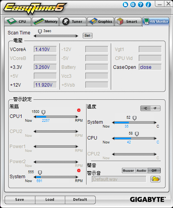Click the +3.3V value 3.260V field
This screenshot has width=173, height=208.
(x=45, y=67)
